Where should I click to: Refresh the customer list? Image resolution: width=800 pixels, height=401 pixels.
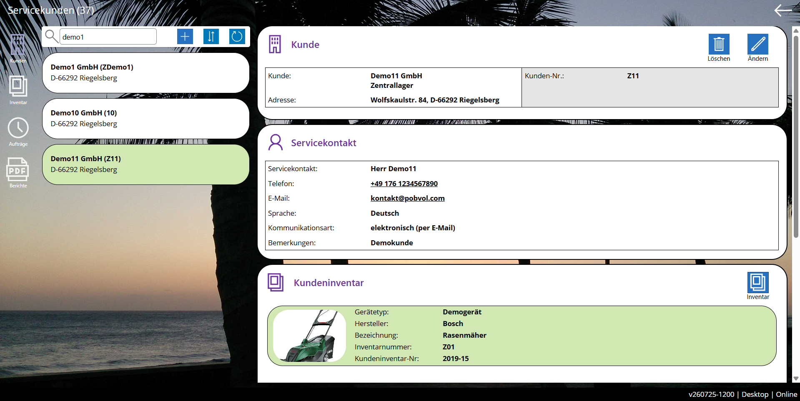click(237, 37)
